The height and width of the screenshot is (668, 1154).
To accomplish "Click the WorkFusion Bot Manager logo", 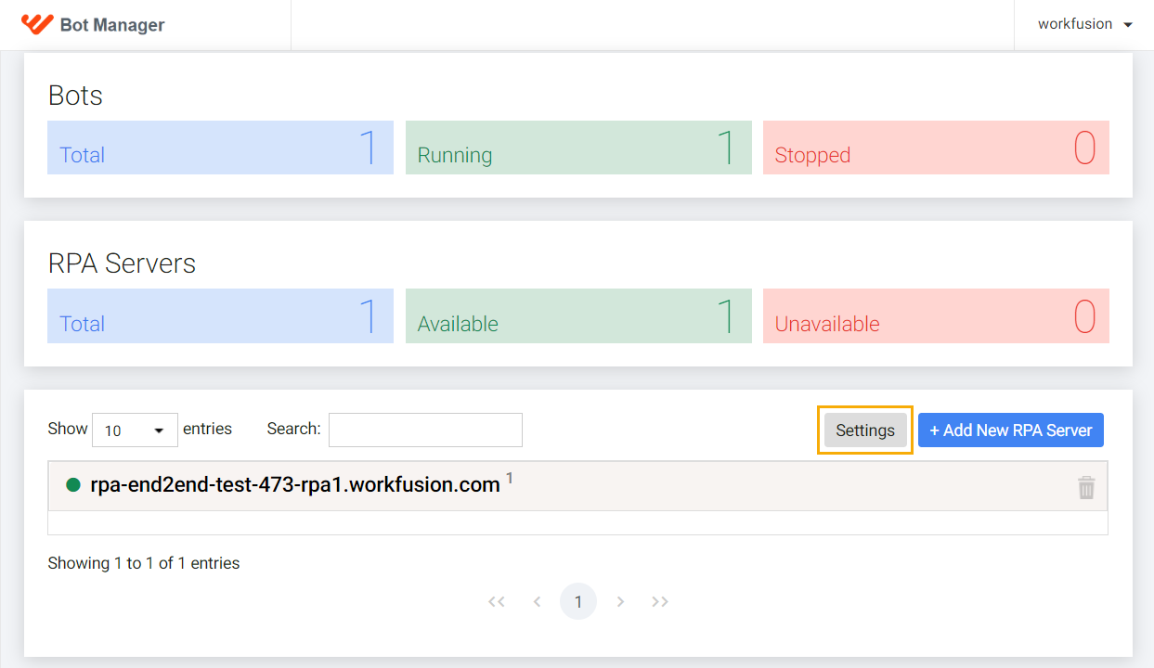I will click(x=37, y=24).
